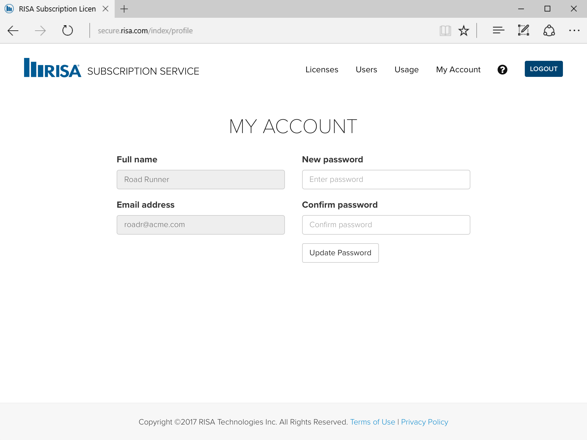Open the Privacy Policy link
Image resolution: width=587 pixels, height=440 pixels.
click(x=424, y=422)
